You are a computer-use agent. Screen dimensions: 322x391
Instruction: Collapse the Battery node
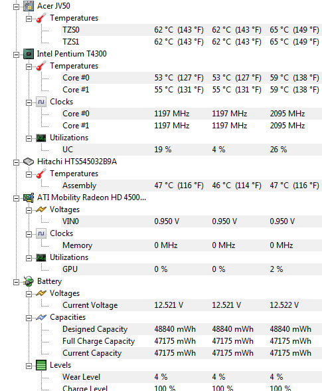(x=16, y=282)
